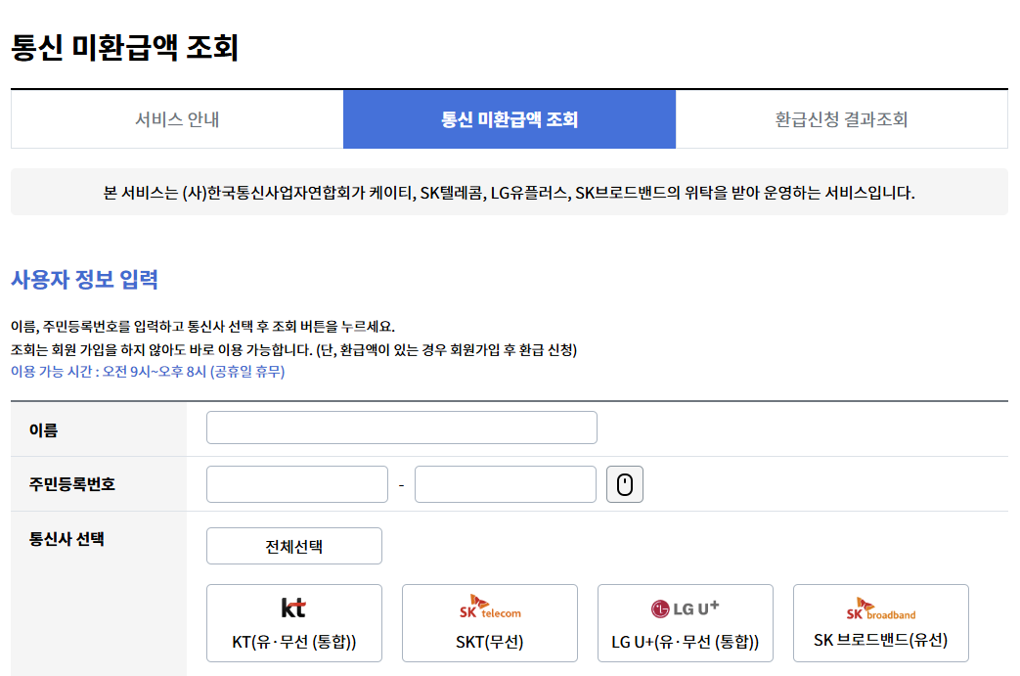Image resolution: width=1020 pixels, height=676 pixels.
Task: Select the SKT(무선) carrier
Action: (490, 623)
